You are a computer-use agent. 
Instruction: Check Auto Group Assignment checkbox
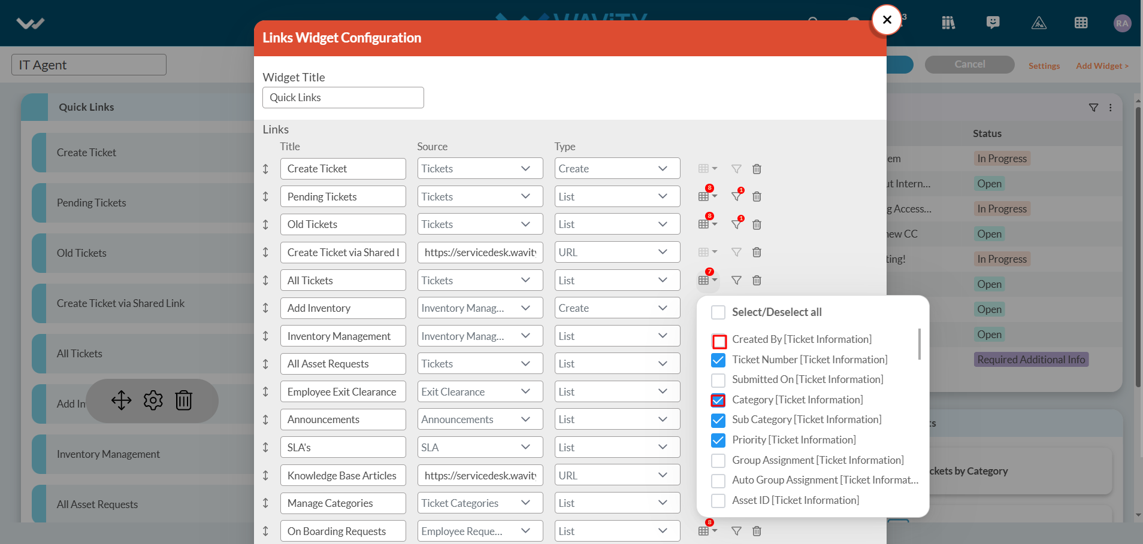click(718, 481)
